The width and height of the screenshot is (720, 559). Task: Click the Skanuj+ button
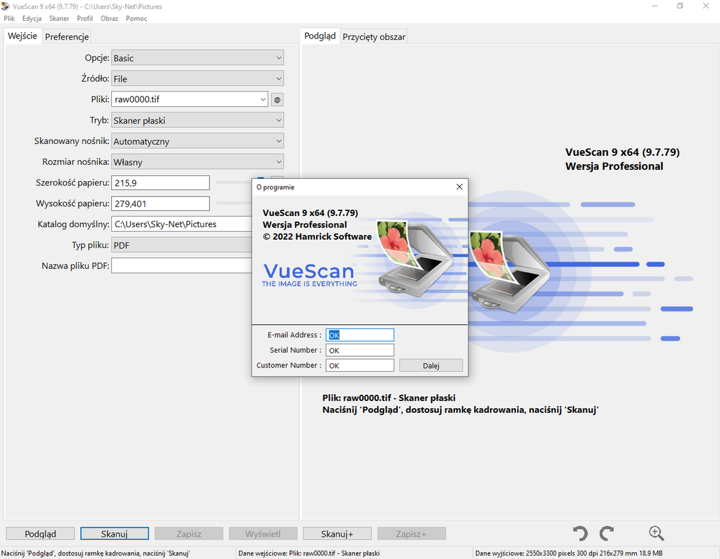tap(337, 534)
